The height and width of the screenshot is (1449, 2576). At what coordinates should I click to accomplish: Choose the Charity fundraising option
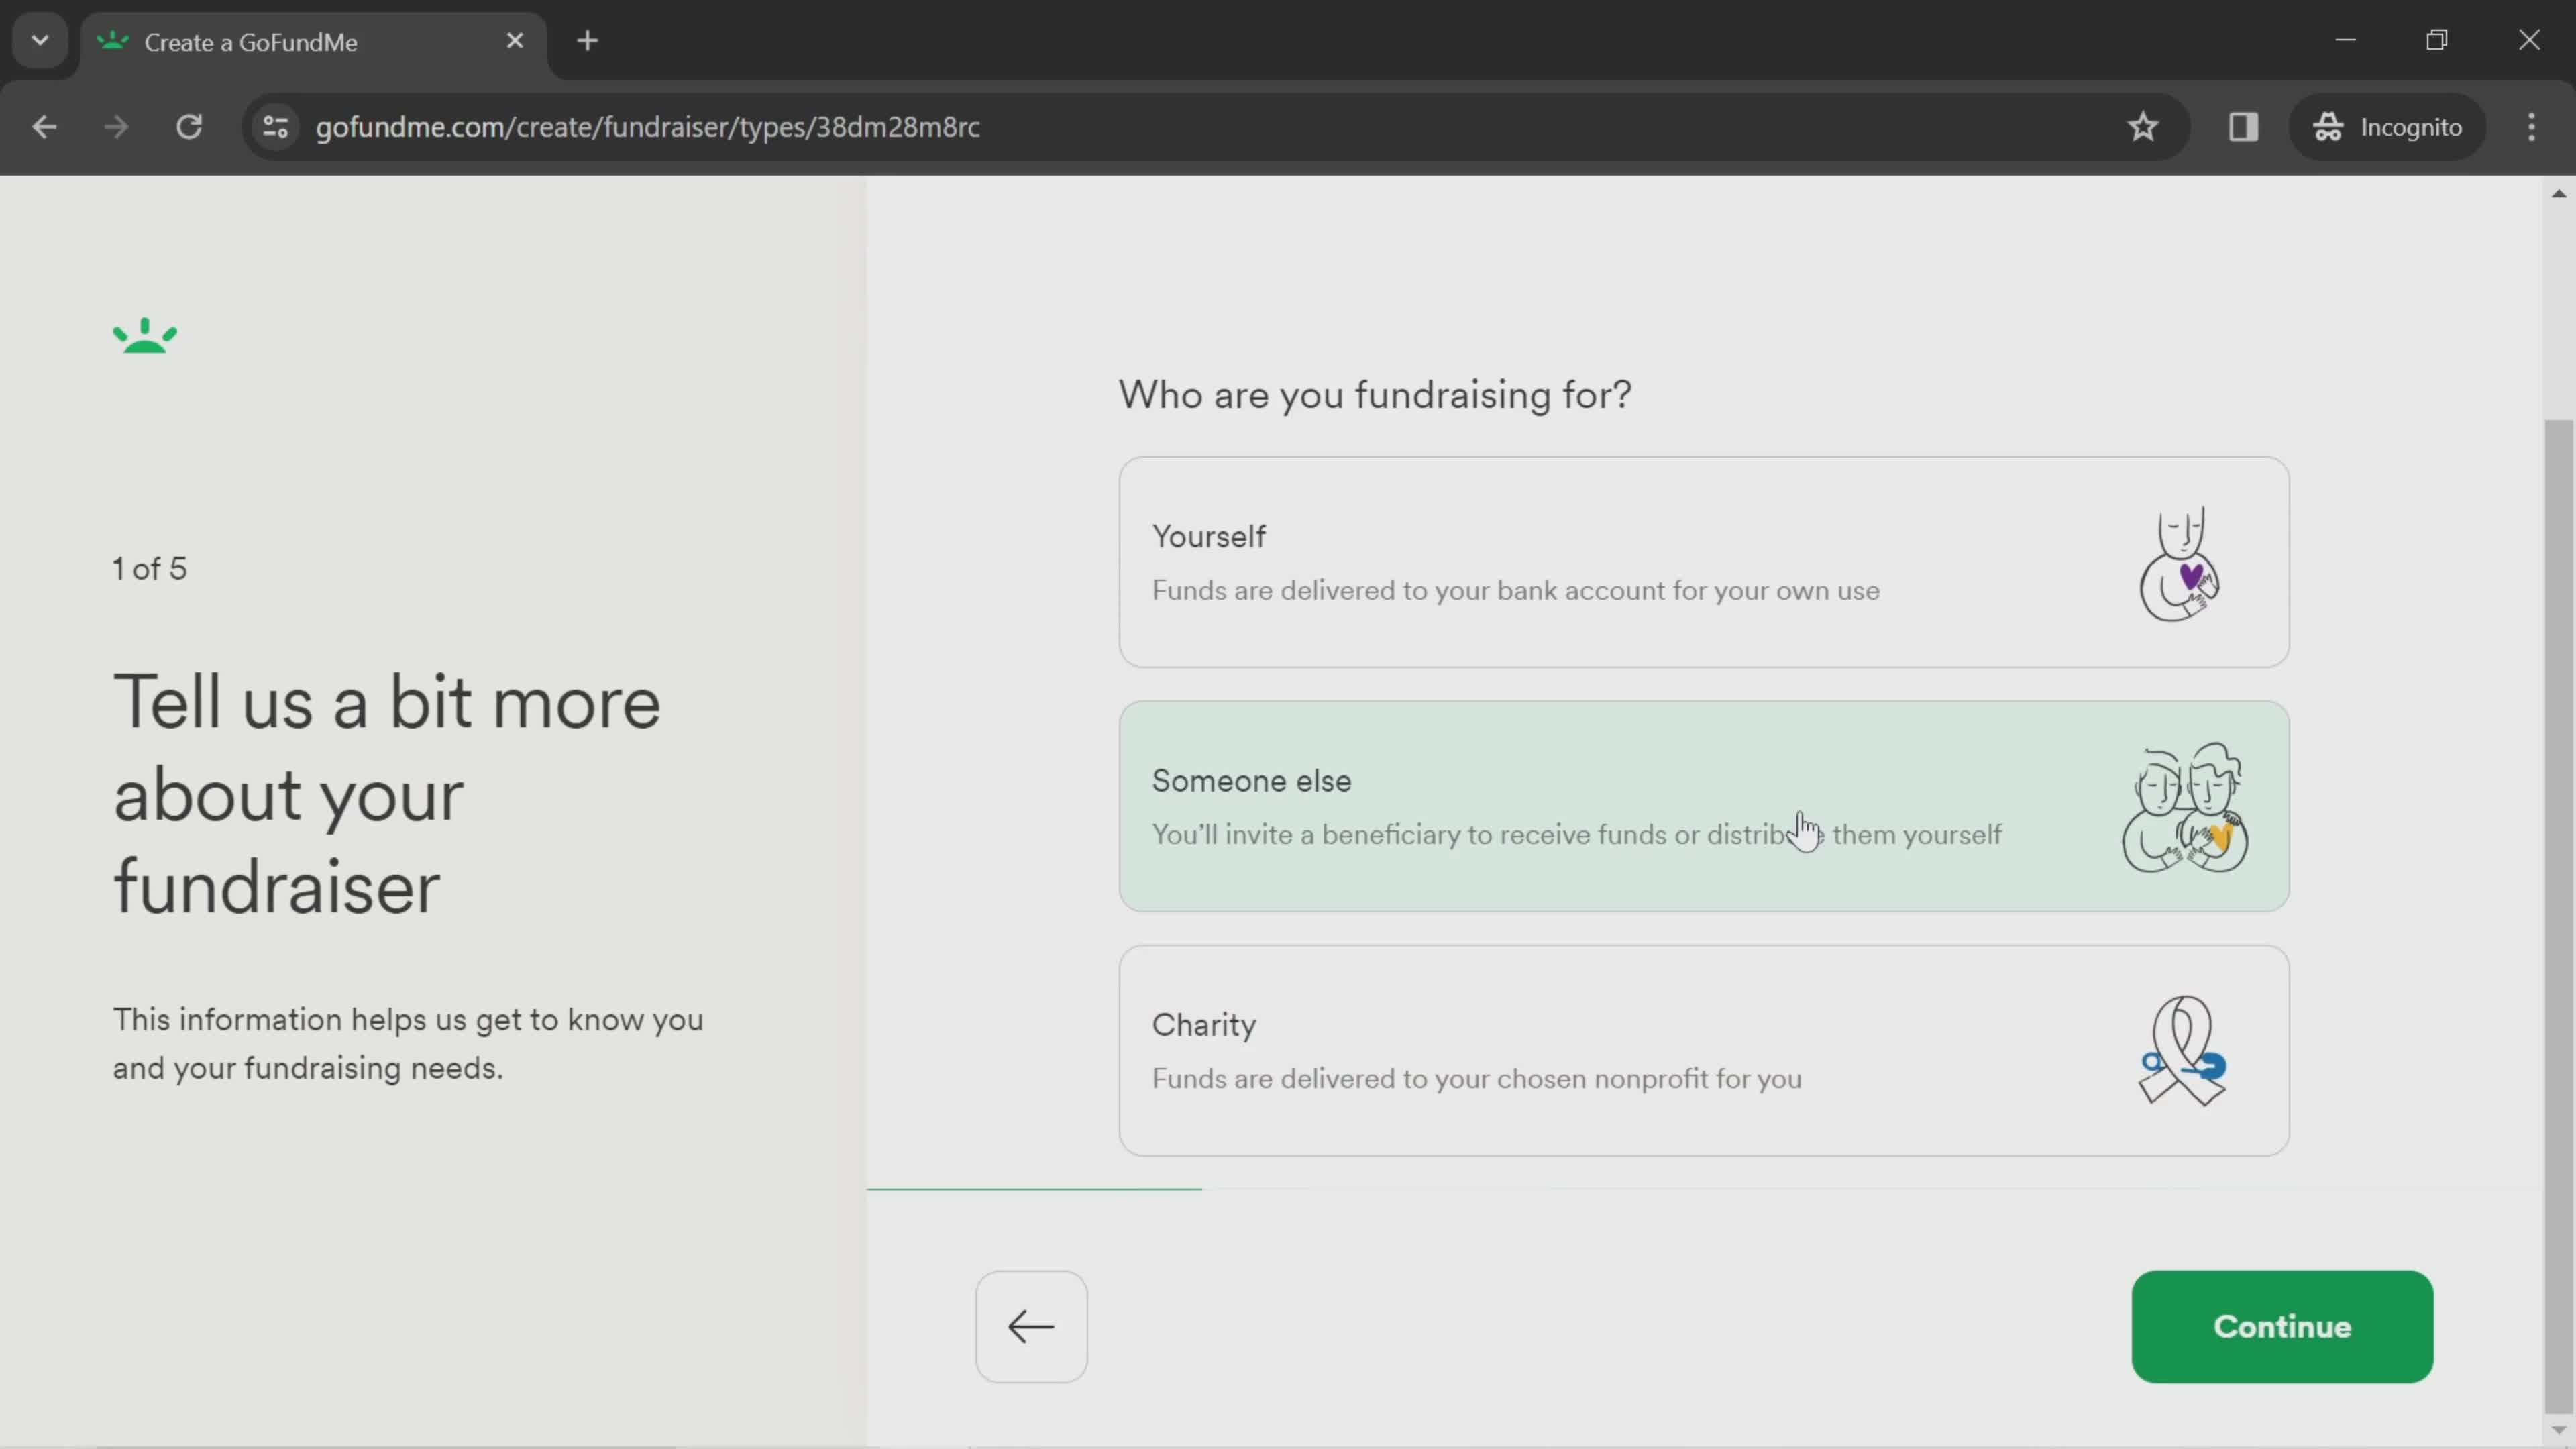[1704, 1051]
